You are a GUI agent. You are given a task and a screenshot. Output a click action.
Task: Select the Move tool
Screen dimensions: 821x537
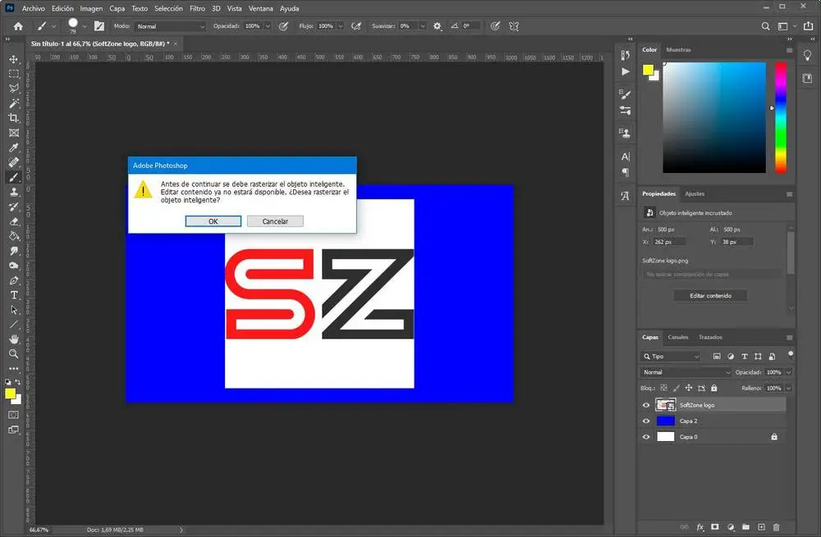14,59
